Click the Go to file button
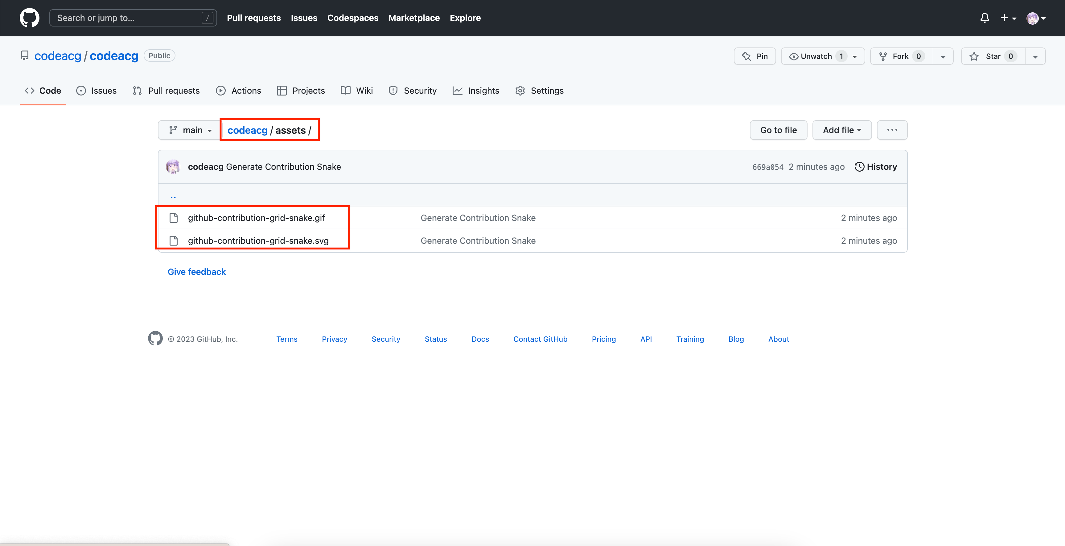This screenshot has height=546, width=1065. point(778,130)
